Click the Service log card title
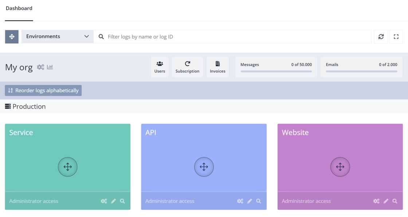This screenshot has height=217, width=408. point(21,133)
